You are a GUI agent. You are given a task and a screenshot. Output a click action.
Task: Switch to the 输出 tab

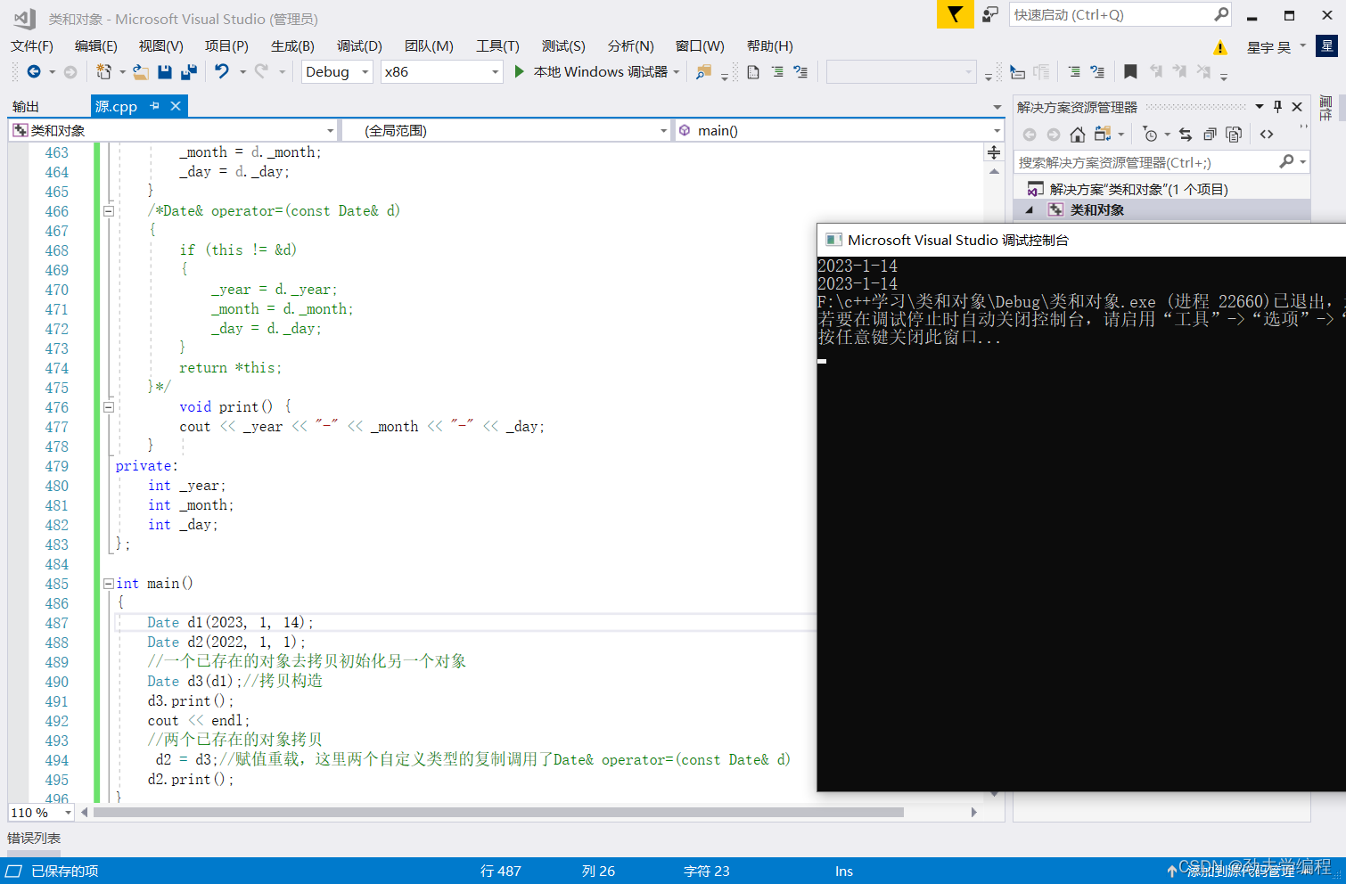[x=26, y=107]
